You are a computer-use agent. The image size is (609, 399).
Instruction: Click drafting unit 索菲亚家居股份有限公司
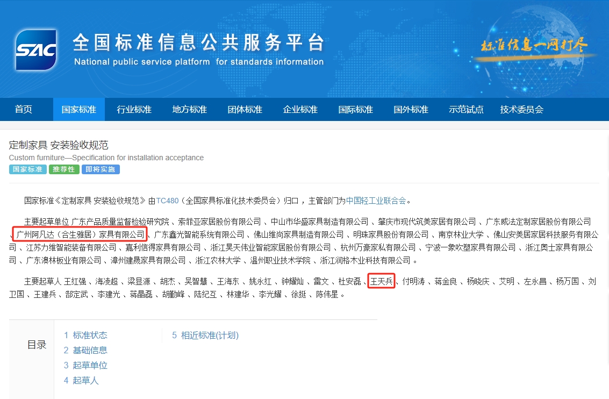pos(219,222)
